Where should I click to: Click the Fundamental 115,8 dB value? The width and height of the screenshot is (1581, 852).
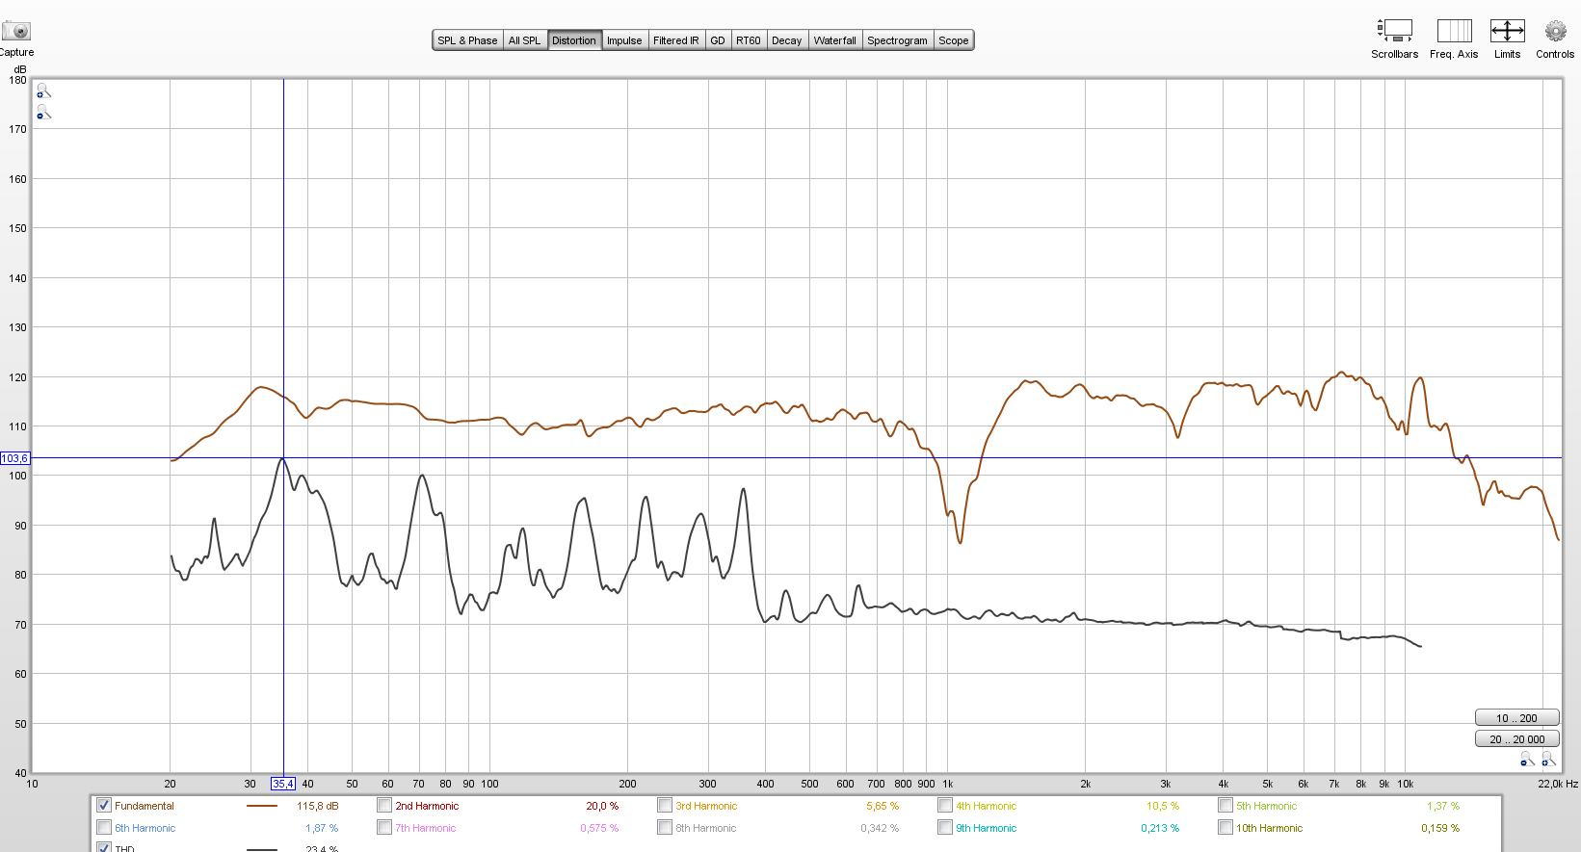click(x=318, y=807)
